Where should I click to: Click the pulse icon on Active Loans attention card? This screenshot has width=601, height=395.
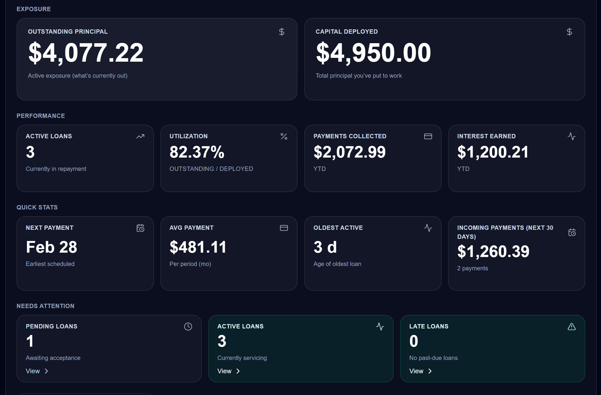[x=379, y=327]
